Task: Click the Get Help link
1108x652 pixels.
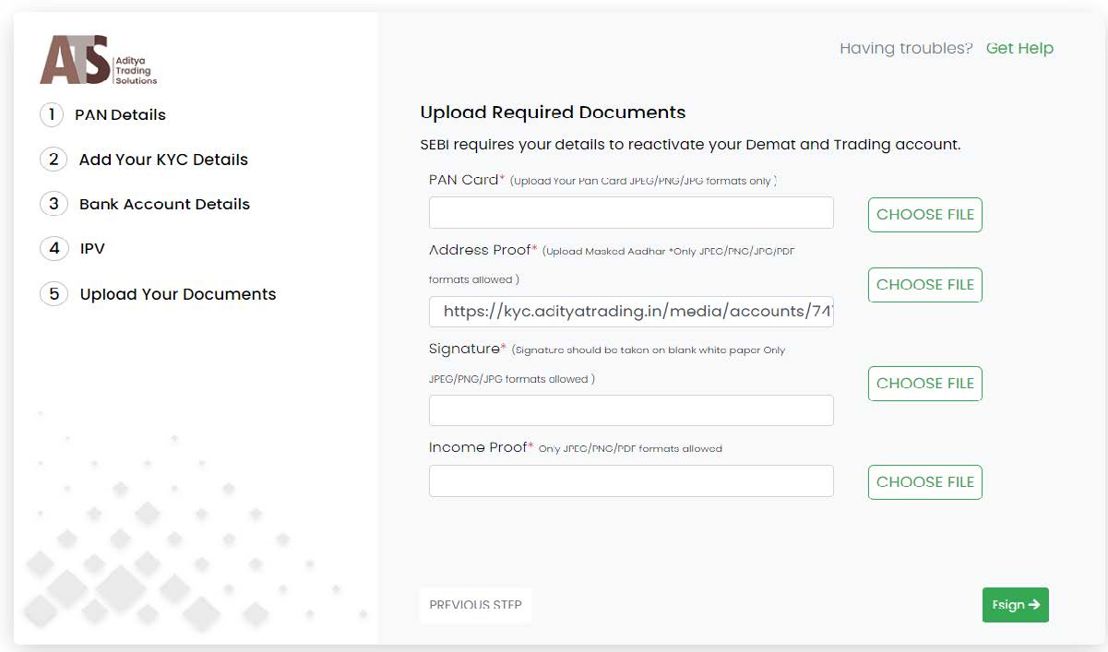Action: pyautogui.click(x=1019, y=48)
